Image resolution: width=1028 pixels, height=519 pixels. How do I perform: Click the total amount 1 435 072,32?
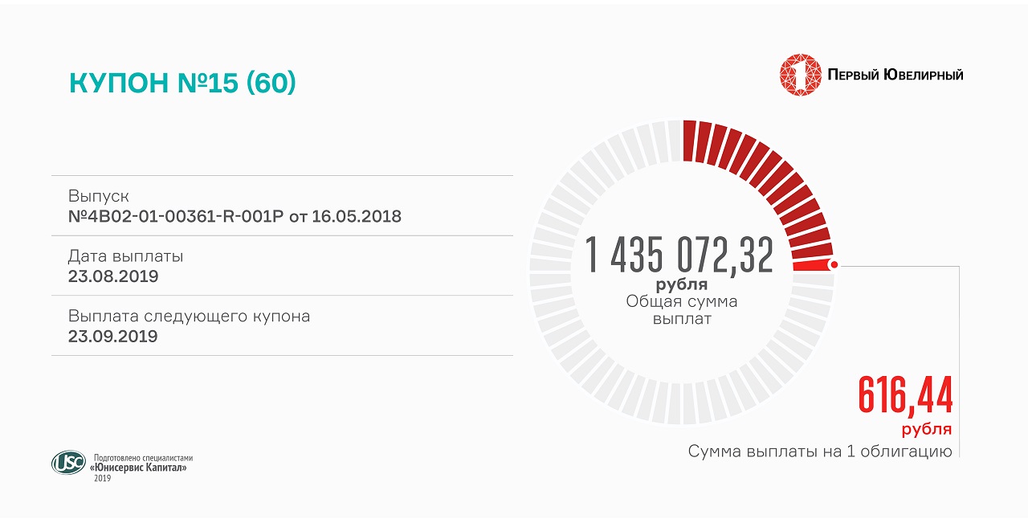click(x=679, y=255)
